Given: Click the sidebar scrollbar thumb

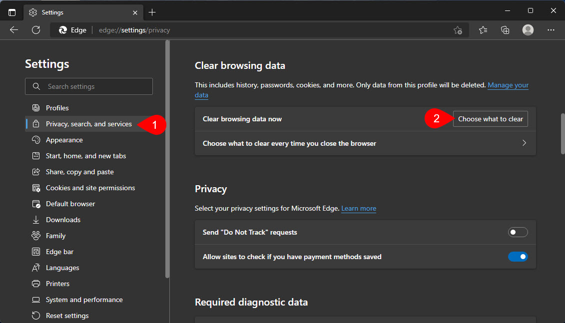Looking at the screenshot, I should (167, 159).
